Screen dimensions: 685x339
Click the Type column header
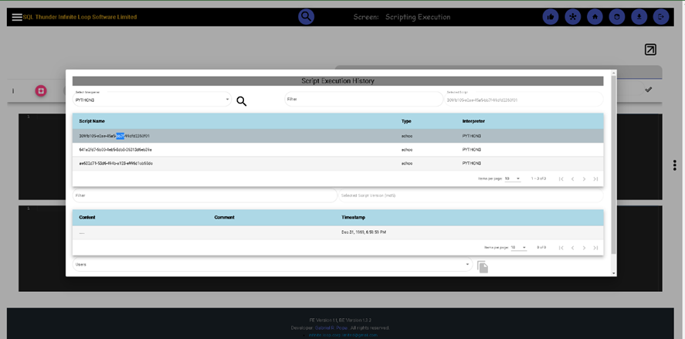coord(406,121)
